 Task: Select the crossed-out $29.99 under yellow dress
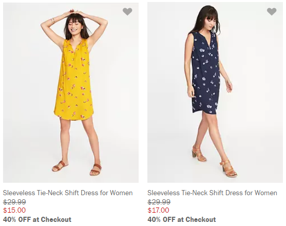[x=14, y=202]
